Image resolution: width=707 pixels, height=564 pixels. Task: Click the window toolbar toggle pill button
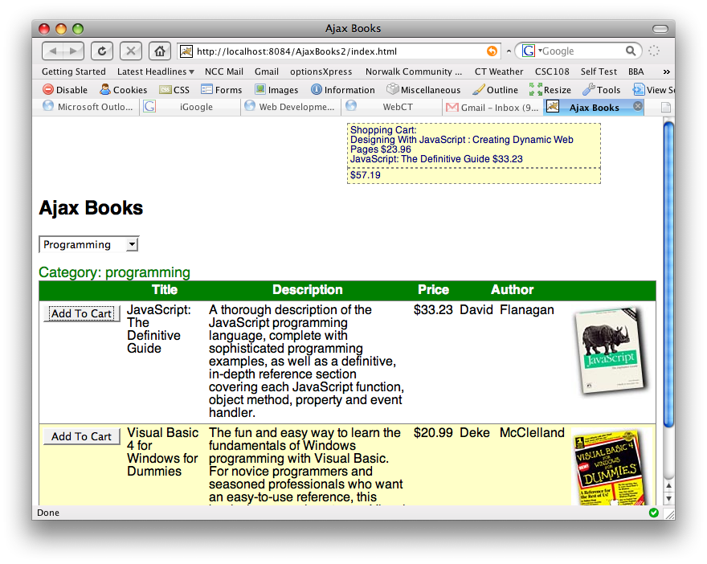660,29
